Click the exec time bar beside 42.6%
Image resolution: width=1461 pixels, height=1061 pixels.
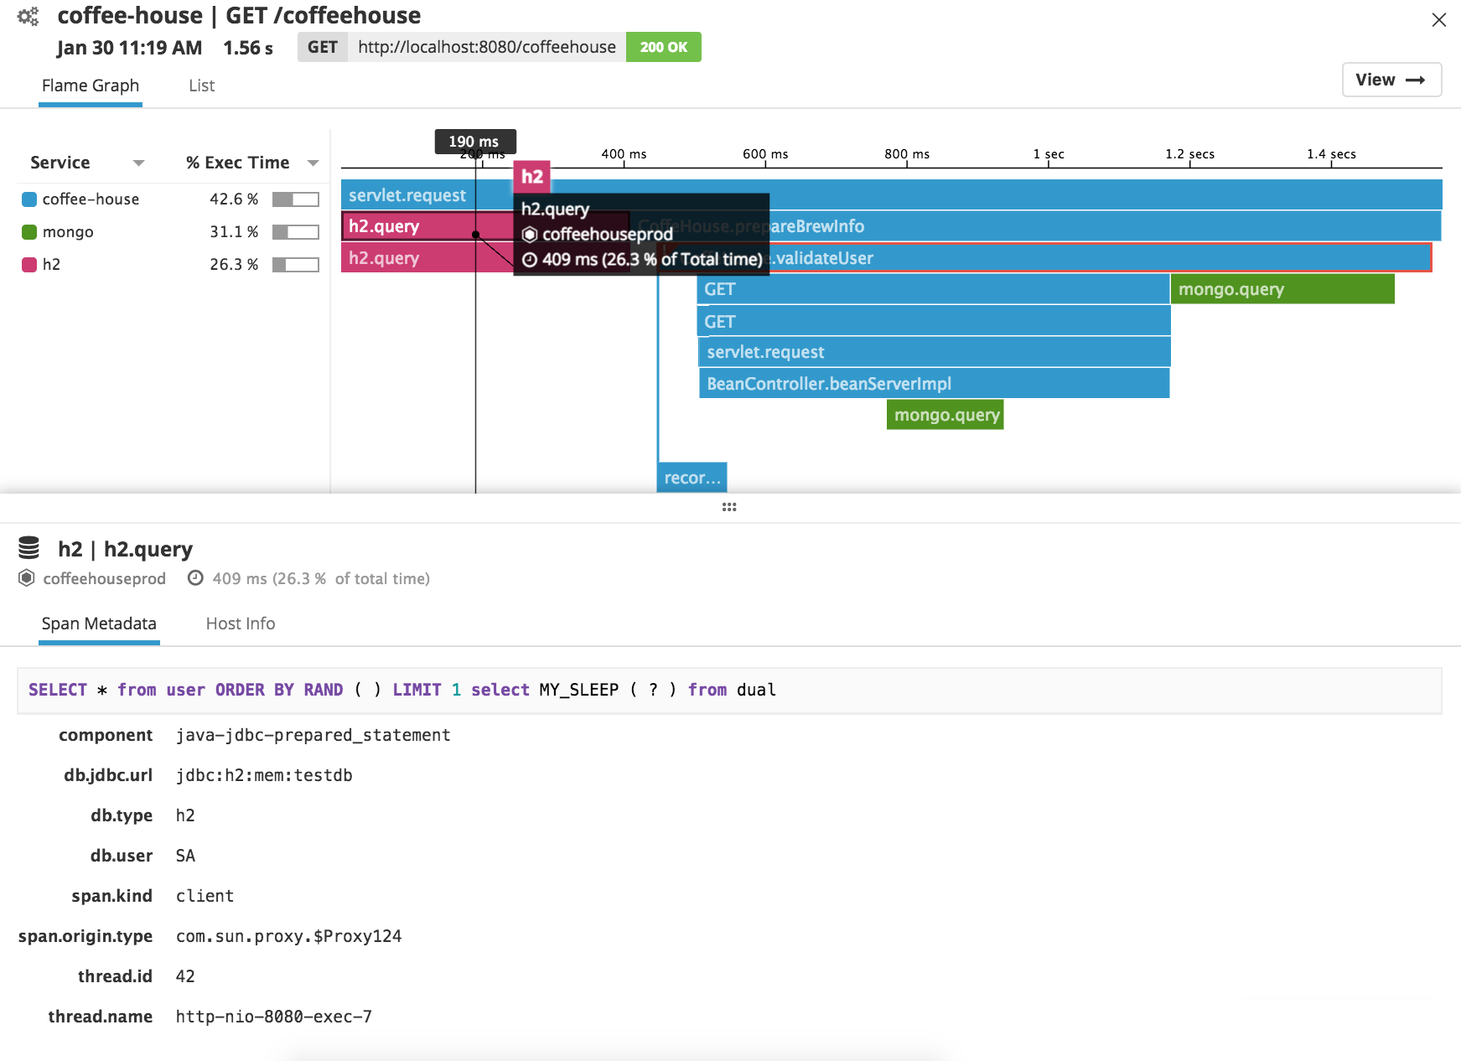(x=295, y=199)
